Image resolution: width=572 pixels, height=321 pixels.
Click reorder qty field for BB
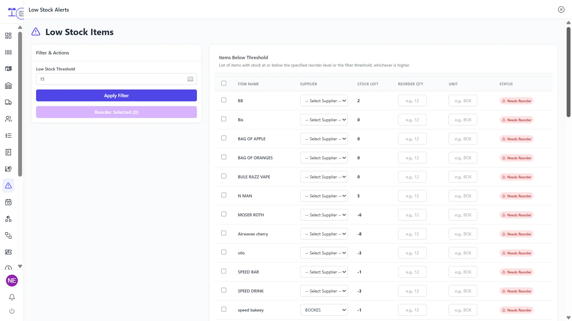pyautogui.click(x=412, y=101)
